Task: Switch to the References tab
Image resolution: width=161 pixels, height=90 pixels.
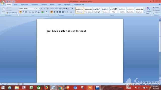Action: (35, 4)
